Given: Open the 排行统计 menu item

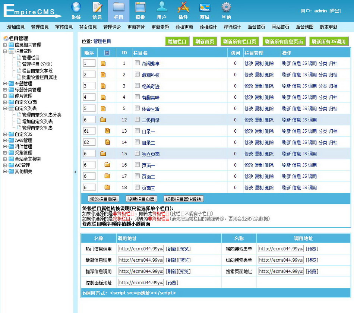Looking at the screenshot, I should (x=232, y=27).
